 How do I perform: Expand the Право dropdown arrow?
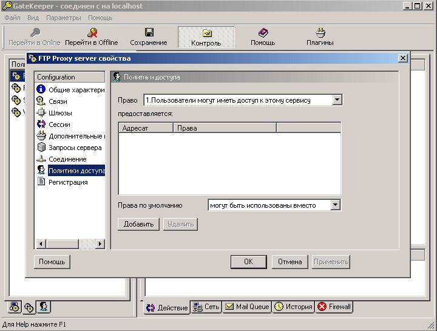pos(337,100)
